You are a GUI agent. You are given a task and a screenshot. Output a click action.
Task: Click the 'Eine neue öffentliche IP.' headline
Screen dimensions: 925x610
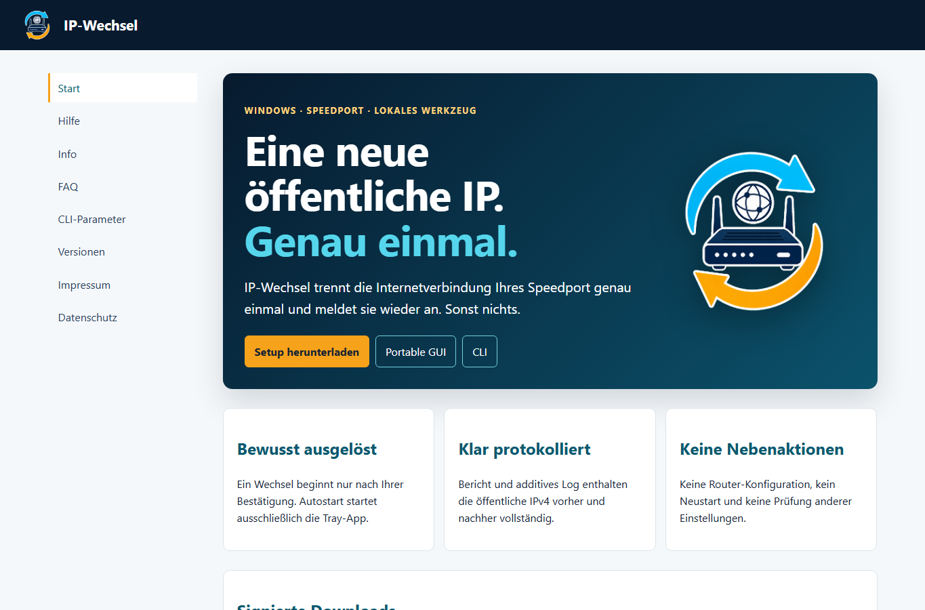(x=374, y=174)
